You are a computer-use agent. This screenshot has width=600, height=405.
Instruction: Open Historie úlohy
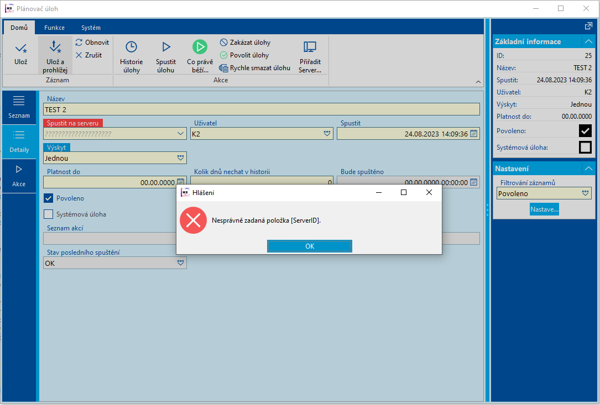click(x=131, y=56)
